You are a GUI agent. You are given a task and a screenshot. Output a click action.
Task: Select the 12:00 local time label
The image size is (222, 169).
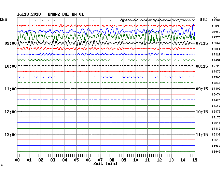tap(11, 112)
